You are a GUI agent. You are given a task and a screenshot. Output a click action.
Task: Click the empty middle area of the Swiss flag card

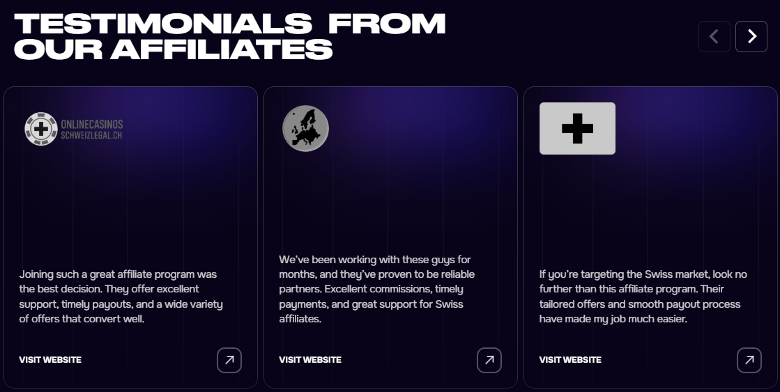pos(650,209)
